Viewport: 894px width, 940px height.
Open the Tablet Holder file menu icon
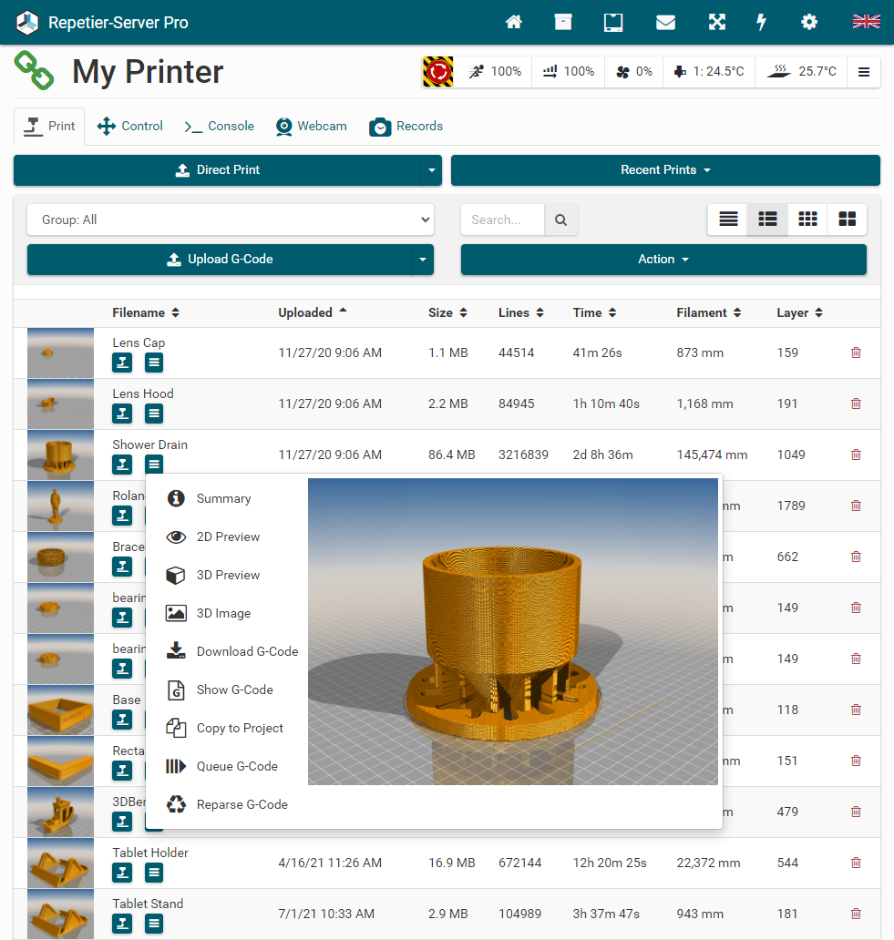pyautogui.click(x=154, y=873)
